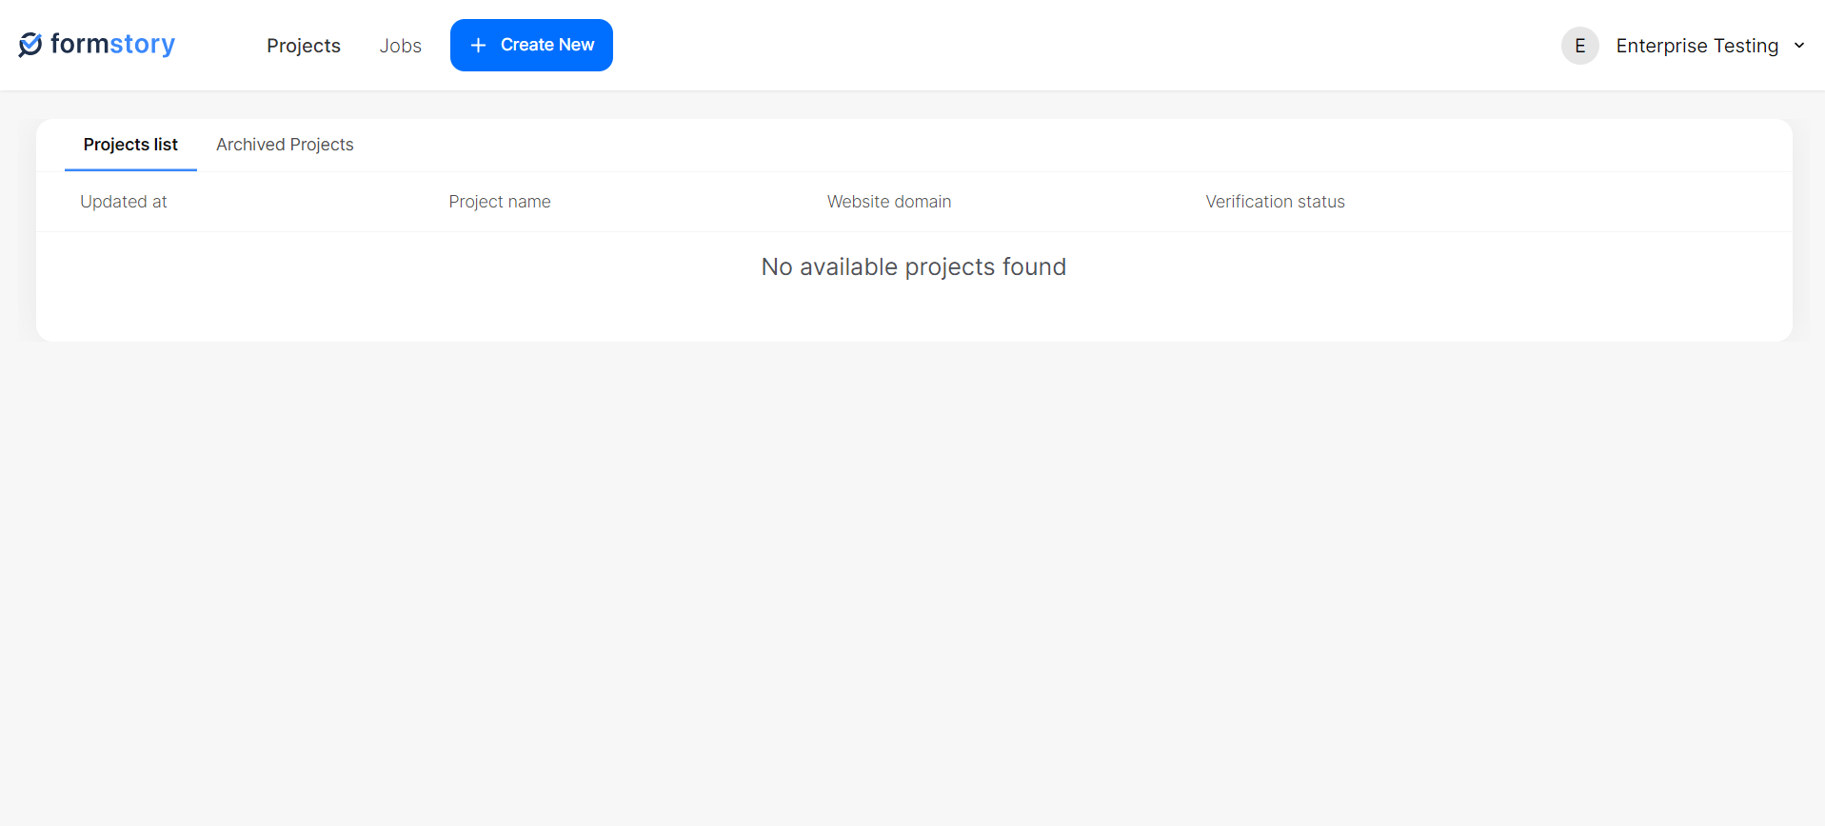Click the plus icon in Create New
This screenshot has height=826, width=1825.
pyautogui.click(x=478, y=45)
